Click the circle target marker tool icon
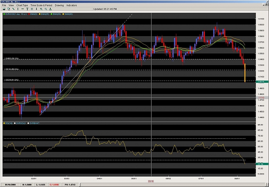The width and height of the screenshot is (269, 187). click(x=32, y=9)
